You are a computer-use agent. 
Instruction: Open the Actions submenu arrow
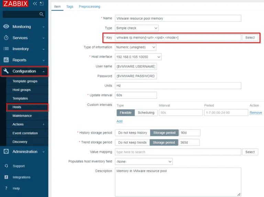click(44, 124)
